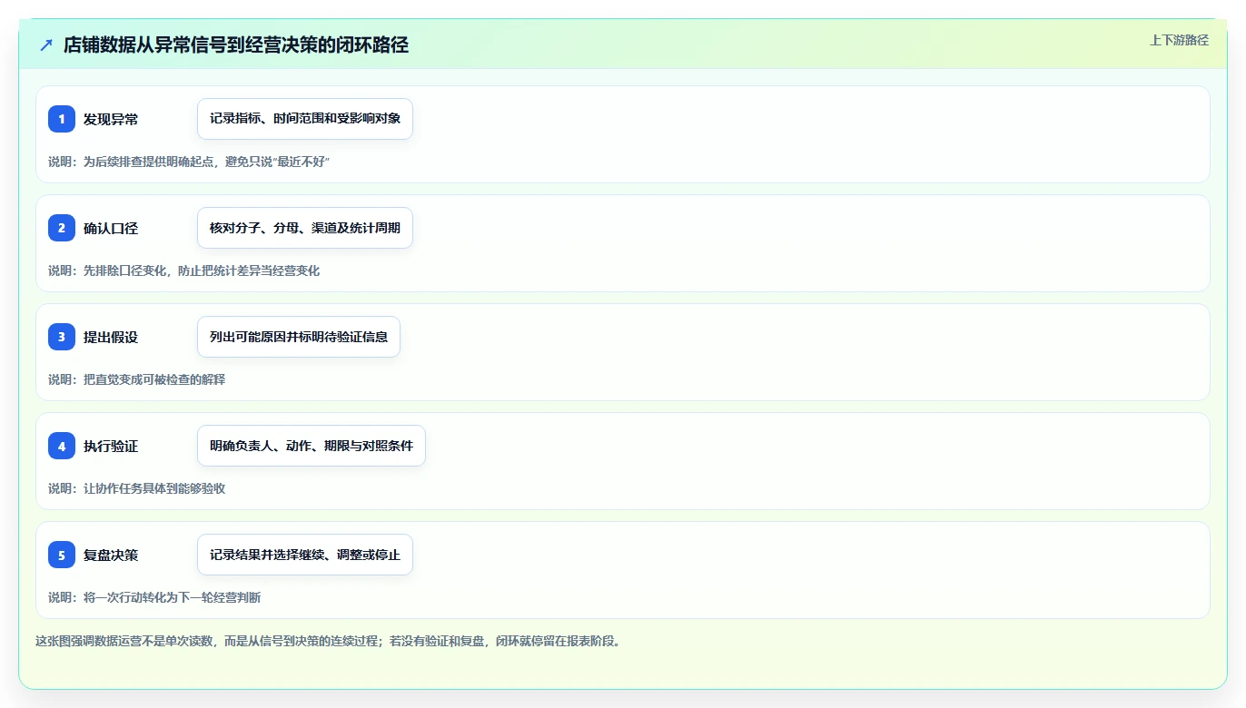The width and height of the screenshot is (1246, 708).
Task: Click the note 将一次行动转化为下一轮经营判断
Action: pos(155,597)
